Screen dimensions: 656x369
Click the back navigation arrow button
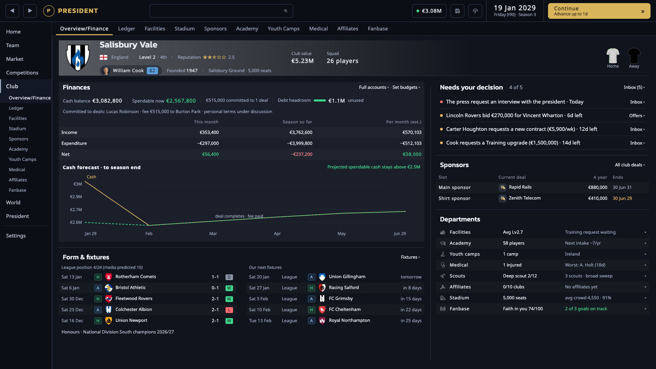click(12, 11)
